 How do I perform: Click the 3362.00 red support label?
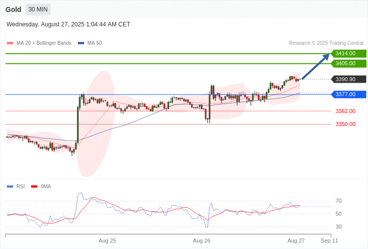tap(345, 111)
